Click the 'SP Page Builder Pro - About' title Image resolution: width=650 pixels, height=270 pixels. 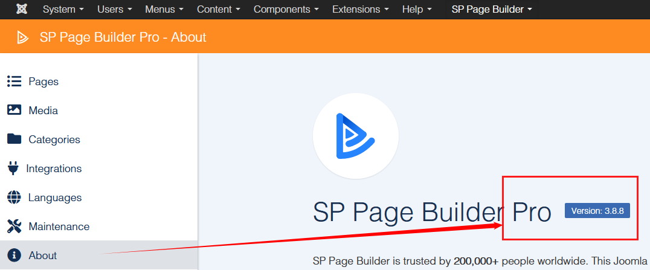click(x=123, y=37)
